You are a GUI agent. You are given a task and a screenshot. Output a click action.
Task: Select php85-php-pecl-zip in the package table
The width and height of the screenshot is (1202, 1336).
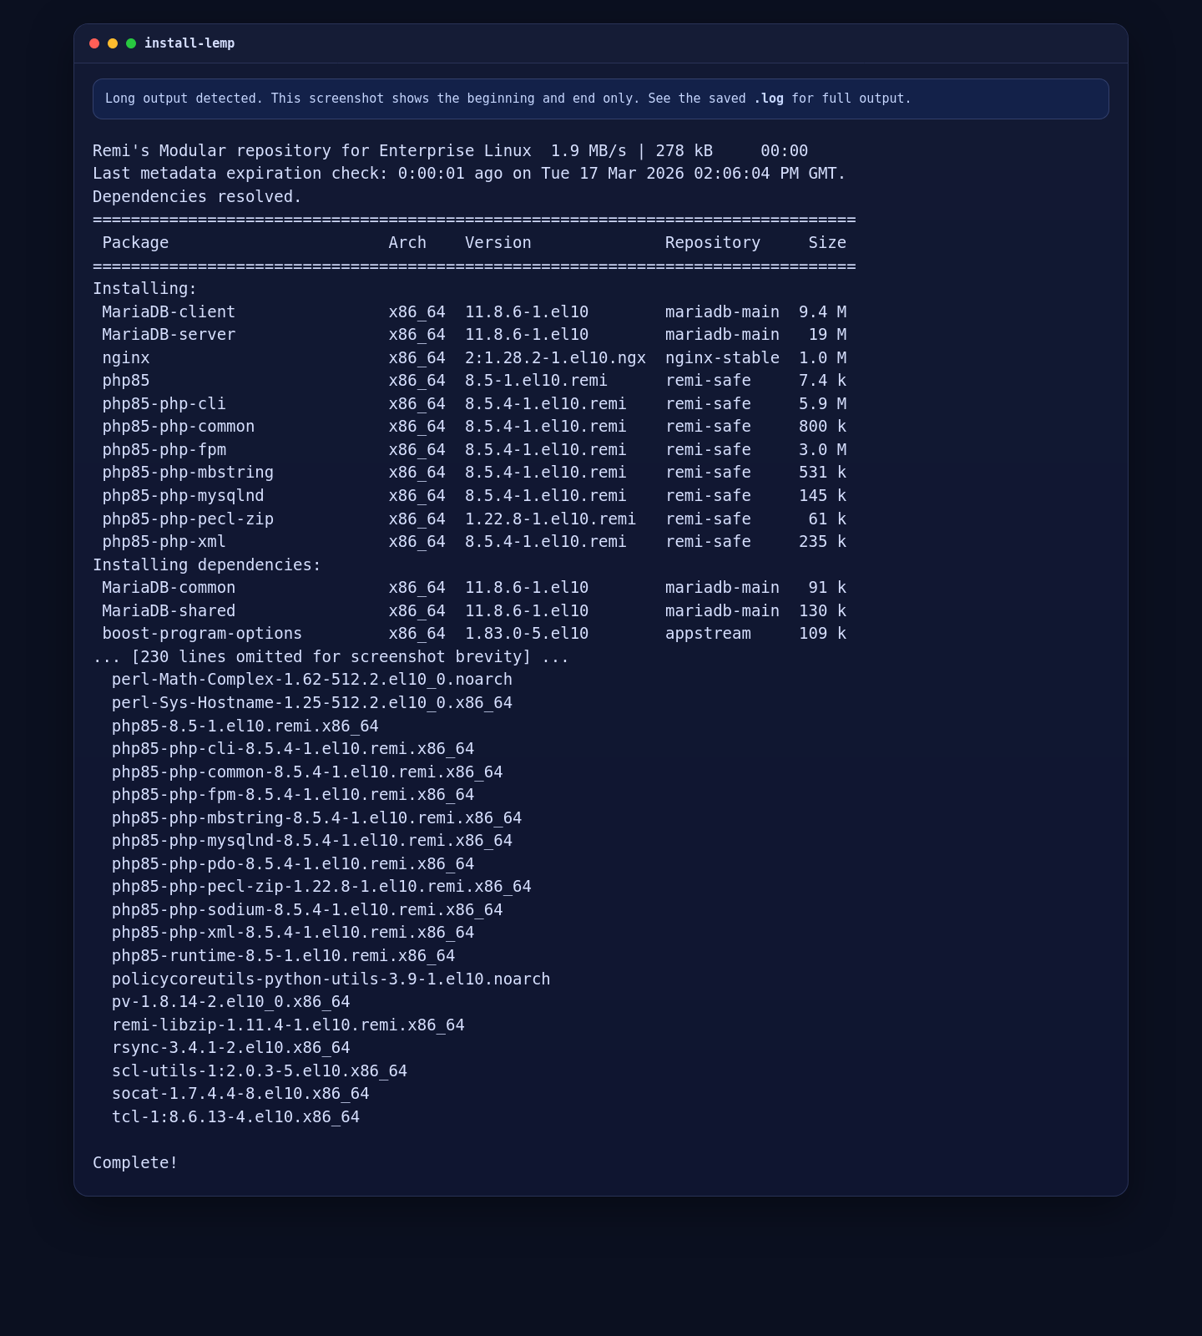pos(188,519)
